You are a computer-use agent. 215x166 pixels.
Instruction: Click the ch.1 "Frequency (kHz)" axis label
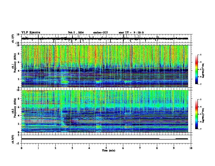[15, 63]
